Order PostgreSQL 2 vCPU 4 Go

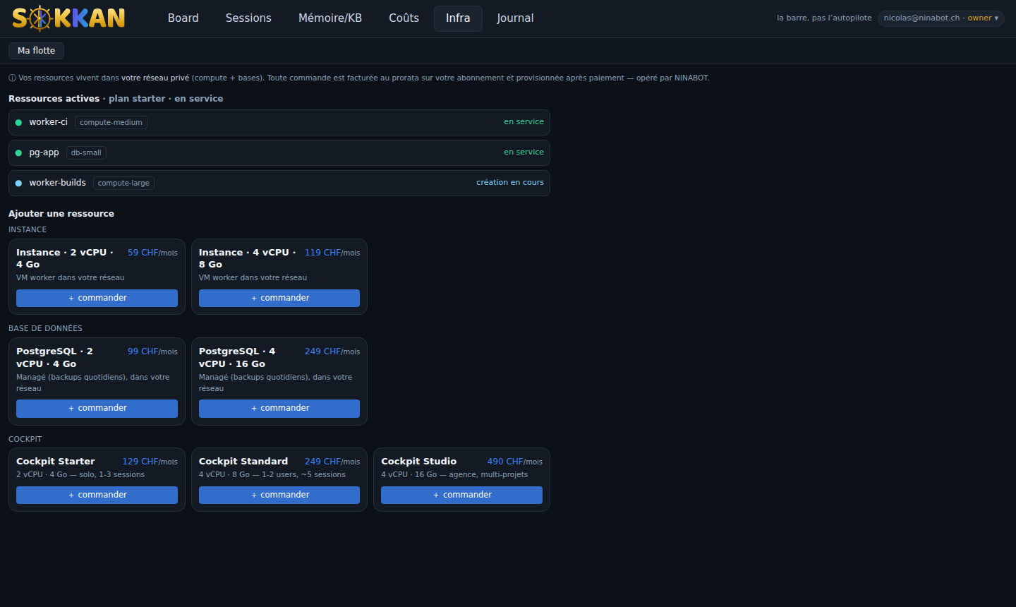(x=97, y=409)
